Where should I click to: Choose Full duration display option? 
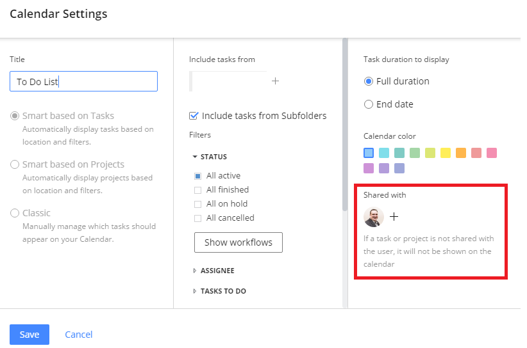369,81
